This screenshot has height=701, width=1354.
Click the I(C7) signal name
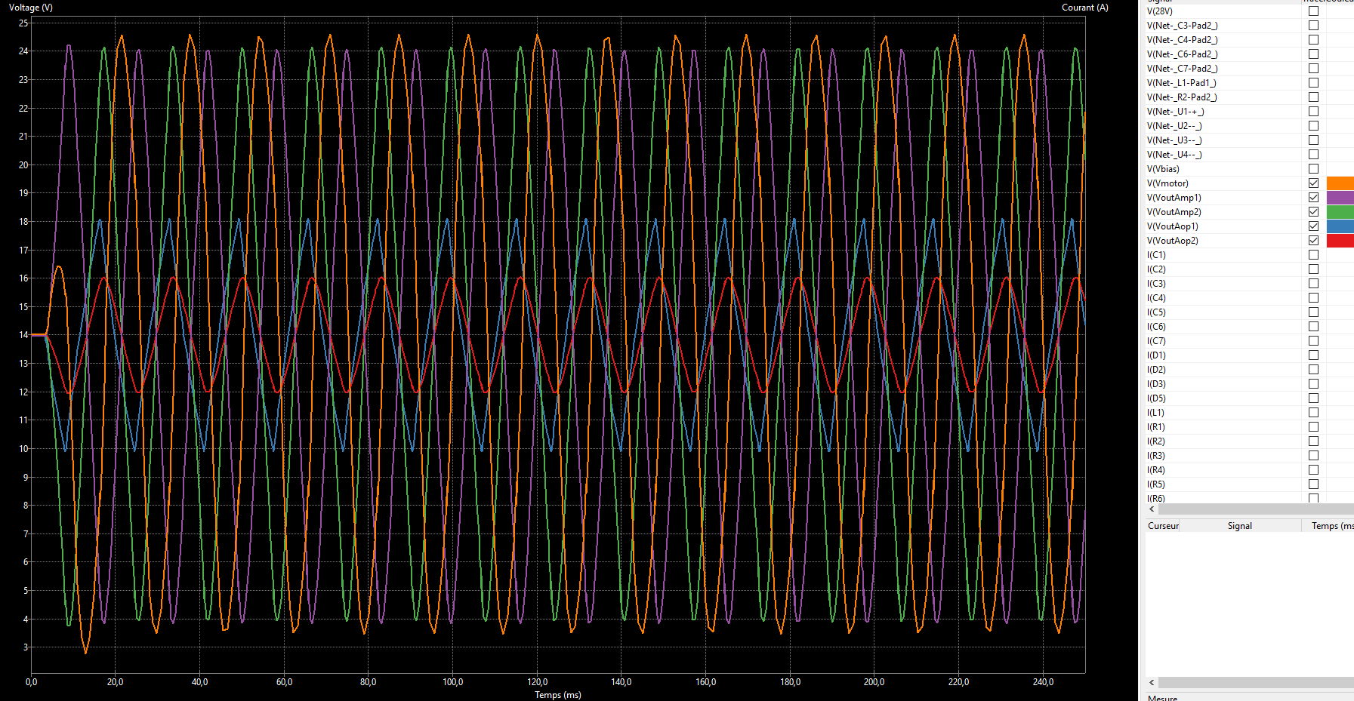[1156, 341]
